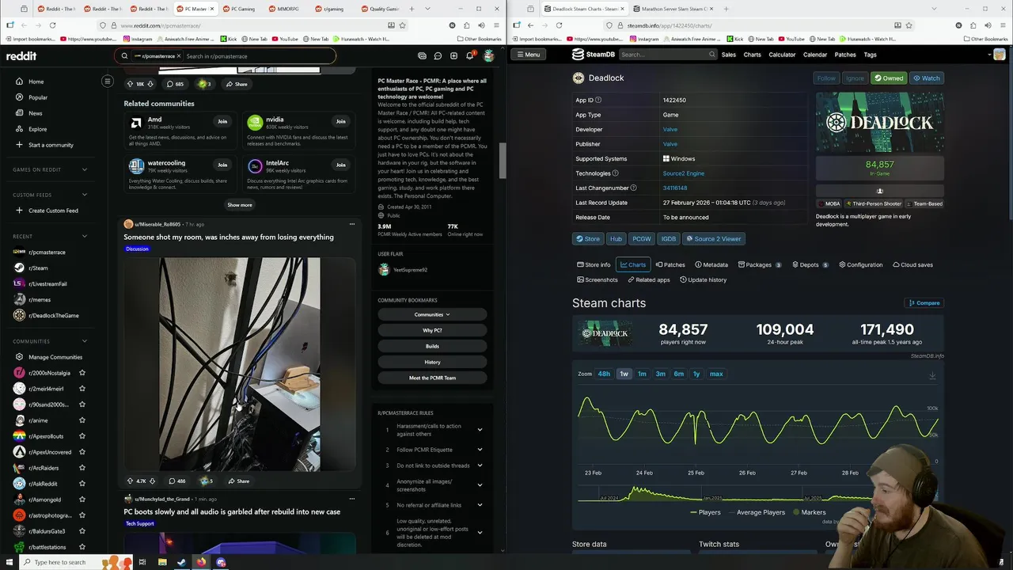Collapse Recent section in Reddit sidebar
The width and height of the screenshot is (1013, 570).
pos(85,236)
